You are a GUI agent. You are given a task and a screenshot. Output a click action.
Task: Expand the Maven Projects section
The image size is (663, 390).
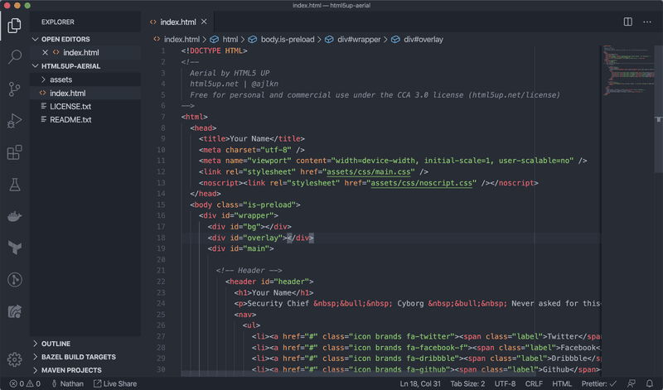click(x=72, y=368)
